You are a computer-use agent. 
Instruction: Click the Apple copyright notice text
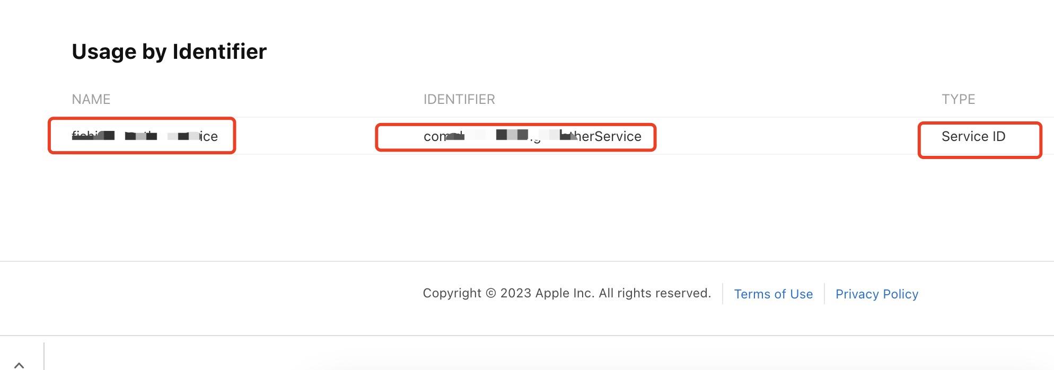coord(567,293)
